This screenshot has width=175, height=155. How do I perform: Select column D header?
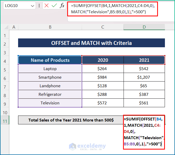coord(144,27)
